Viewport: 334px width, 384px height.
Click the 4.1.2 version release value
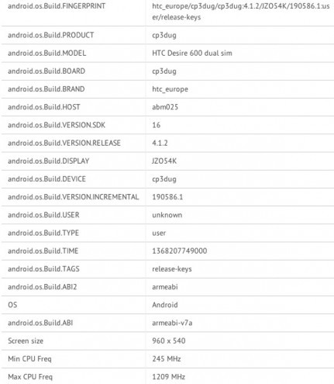point(160,143)
